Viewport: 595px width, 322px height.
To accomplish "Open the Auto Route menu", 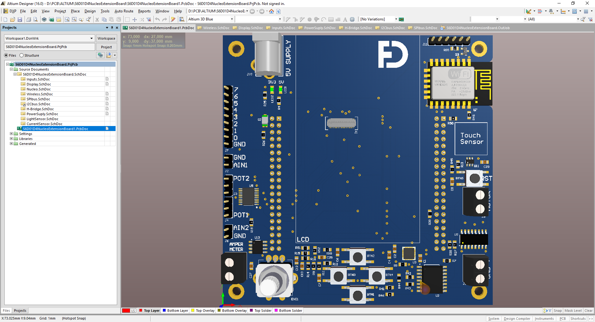I will pyautogui.click(x=124, y=11).
